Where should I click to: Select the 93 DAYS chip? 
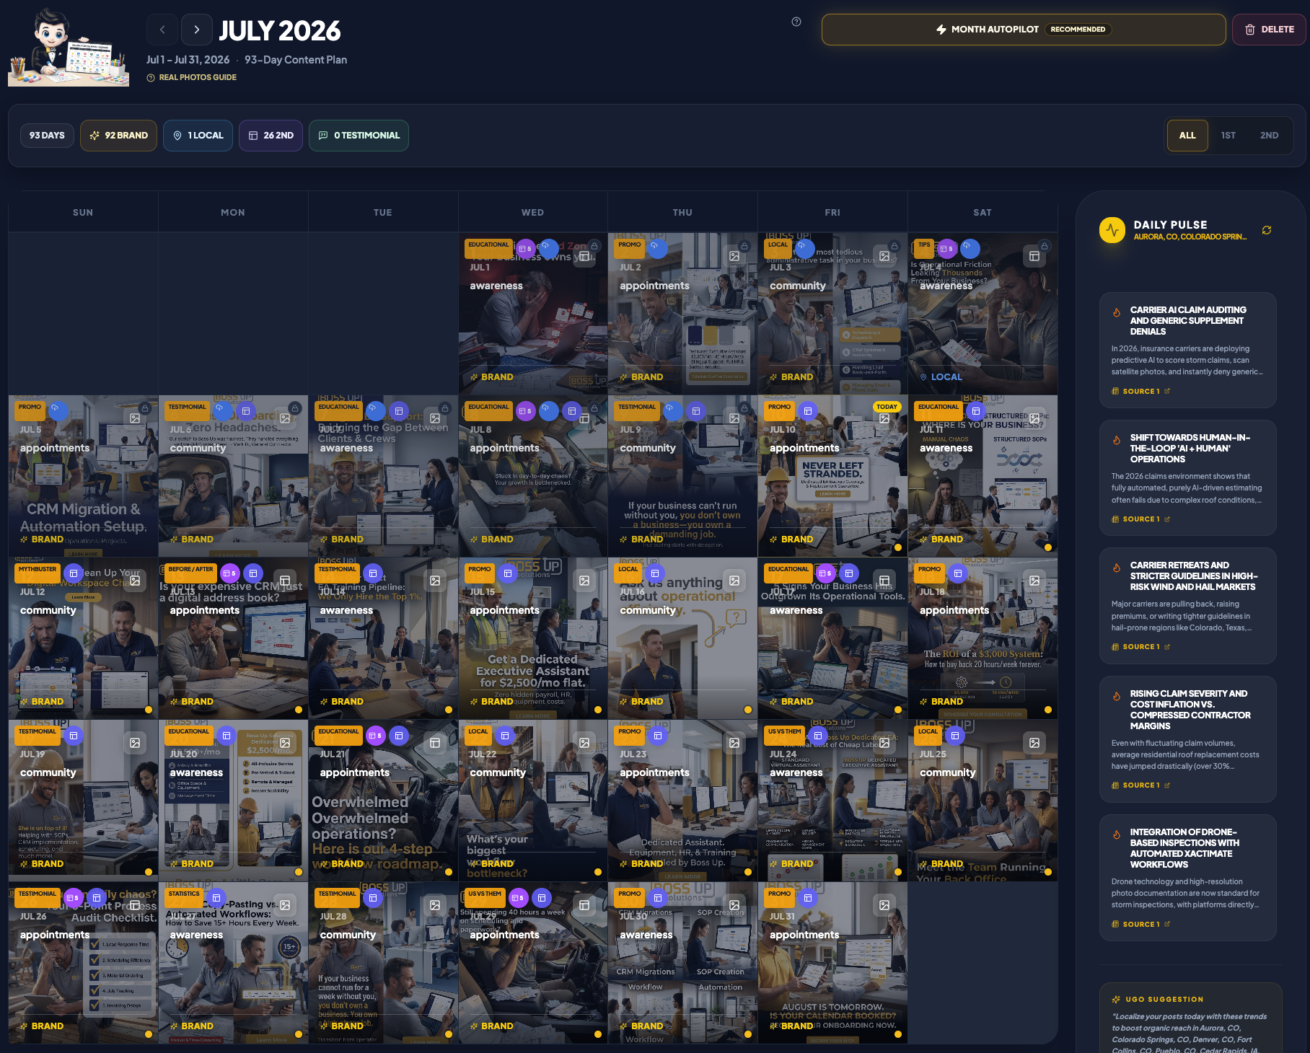click(x=47, y=136)
